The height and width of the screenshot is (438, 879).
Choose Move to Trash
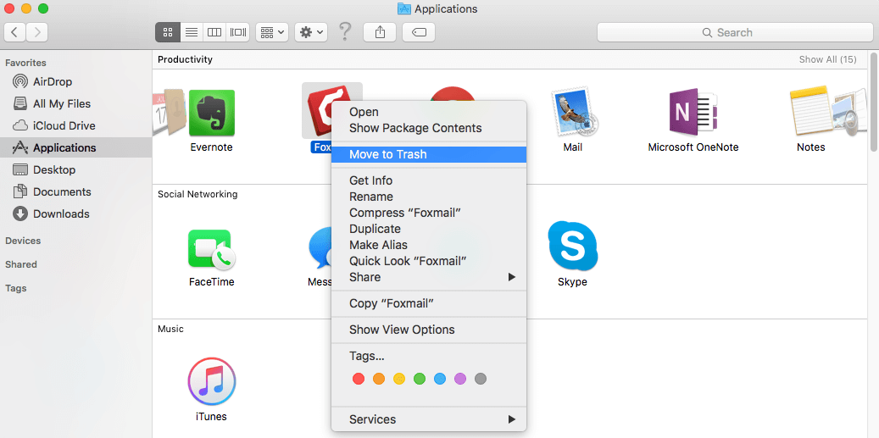[429, 154]
